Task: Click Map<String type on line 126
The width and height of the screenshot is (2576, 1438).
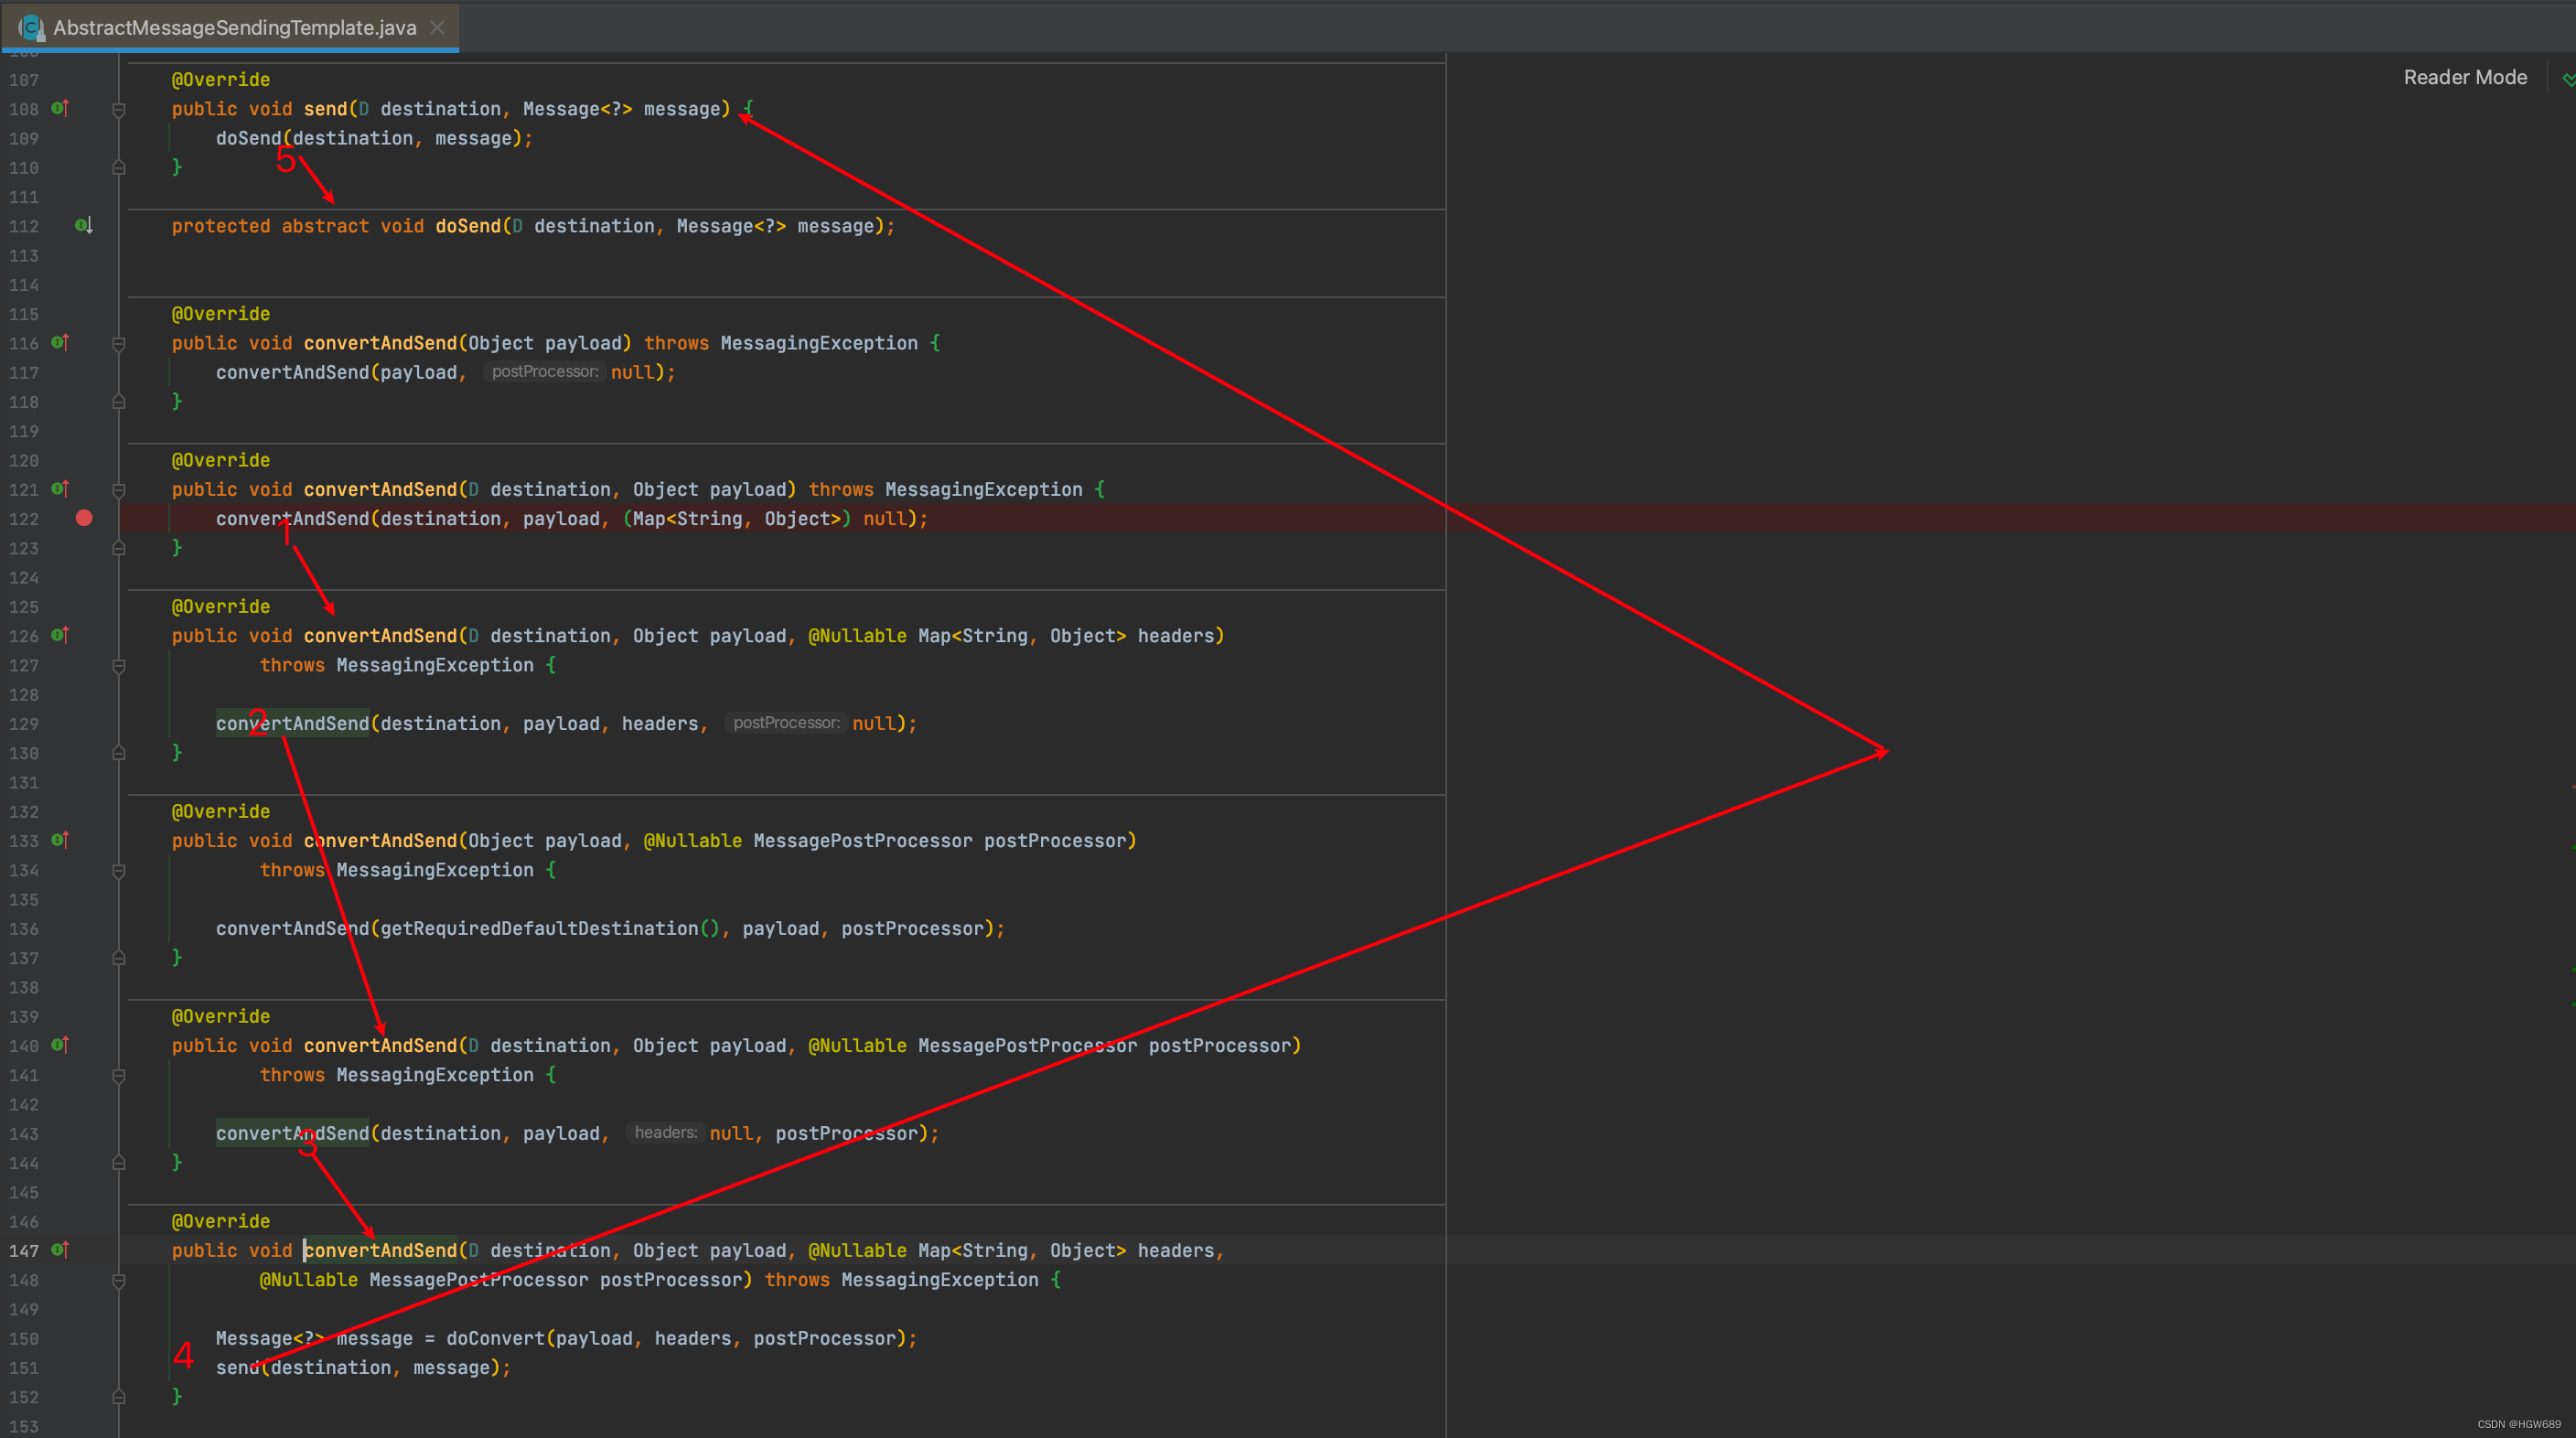Action: coord(973,635)
